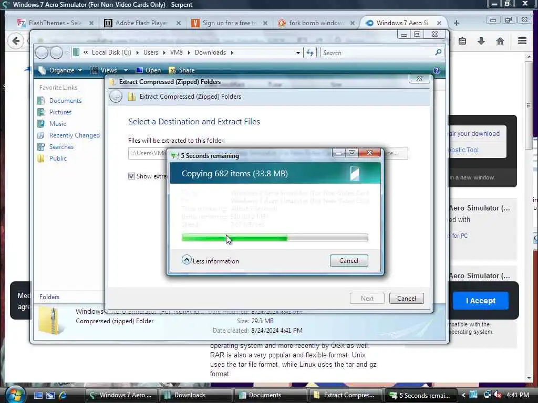Click Show Desktop quick launch icon

click(x=38, y=395)
